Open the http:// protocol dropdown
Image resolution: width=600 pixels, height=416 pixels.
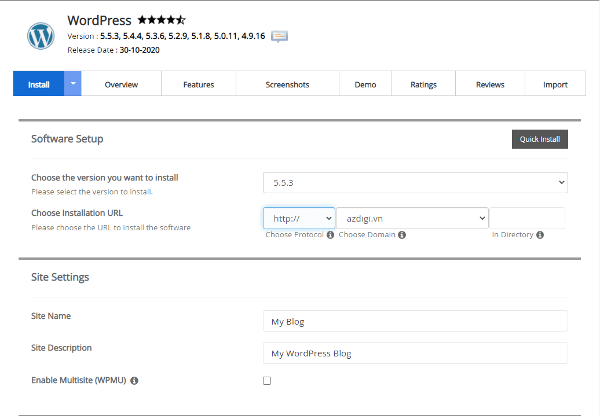pos(299,218)
